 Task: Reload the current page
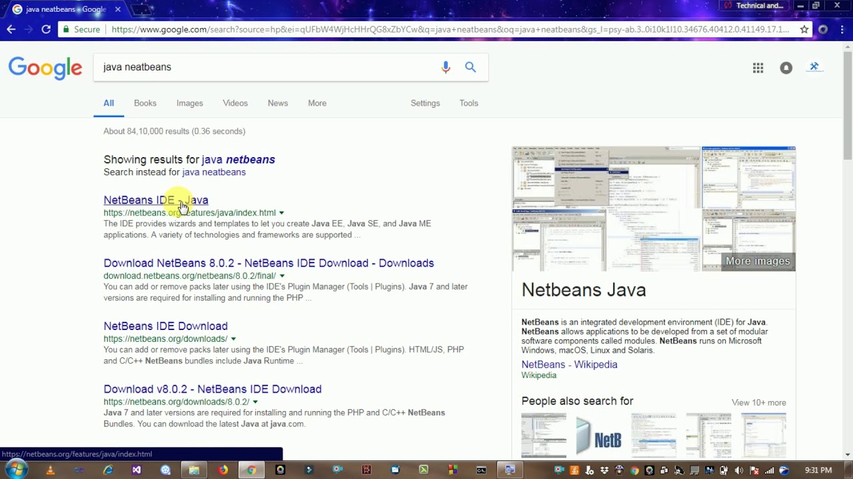point(46,29)
